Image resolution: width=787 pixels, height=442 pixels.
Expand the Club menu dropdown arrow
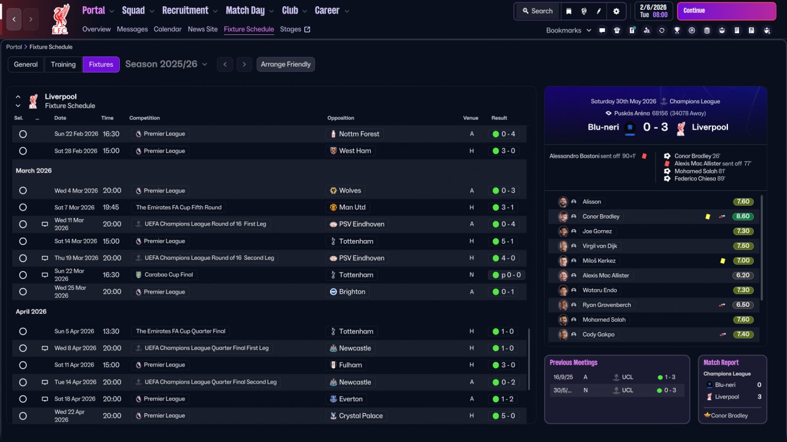click(x=304, y=11)
